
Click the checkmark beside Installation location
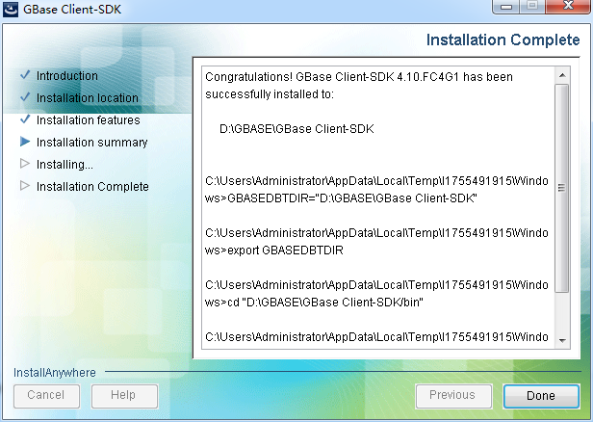[24, 97]
